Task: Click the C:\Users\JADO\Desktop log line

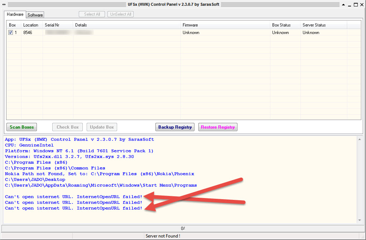Action: [35, 179]
